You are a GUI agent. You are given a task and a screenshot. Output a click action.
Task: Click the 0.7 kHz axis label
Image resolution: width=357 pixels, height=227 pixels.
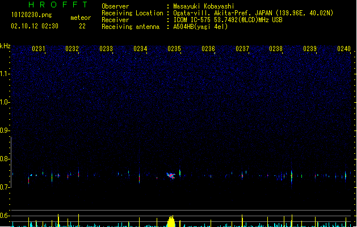pyautogui.click(x=5, y=187)
